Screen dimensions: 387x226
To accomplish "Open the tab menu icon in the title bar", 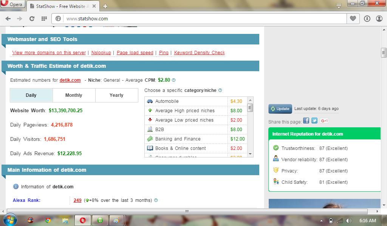I will pyautogui.click(x=339, y=6).
